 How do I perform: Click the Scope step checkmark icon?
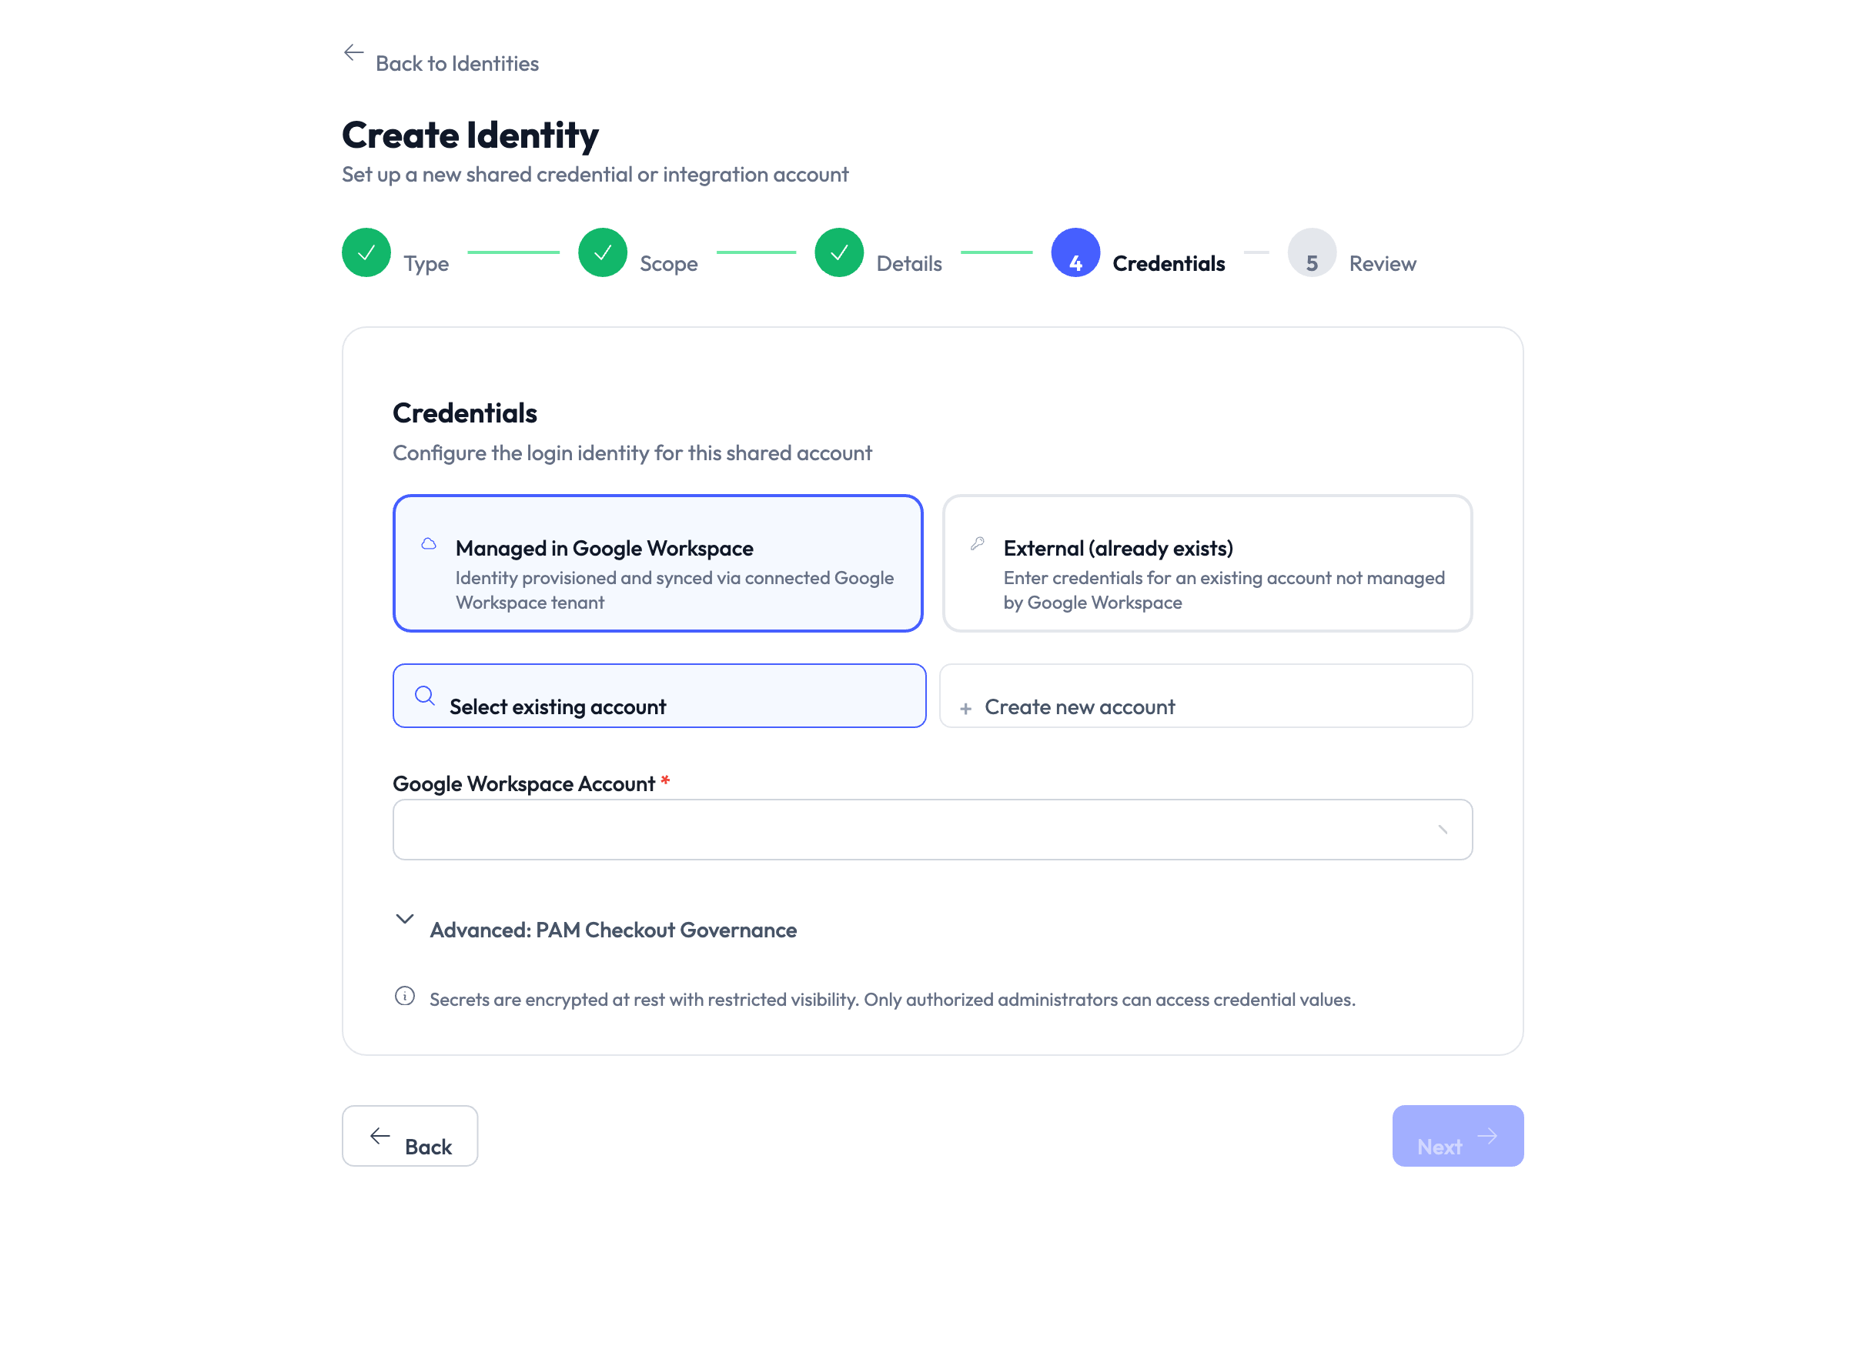(x=602, y=252)
